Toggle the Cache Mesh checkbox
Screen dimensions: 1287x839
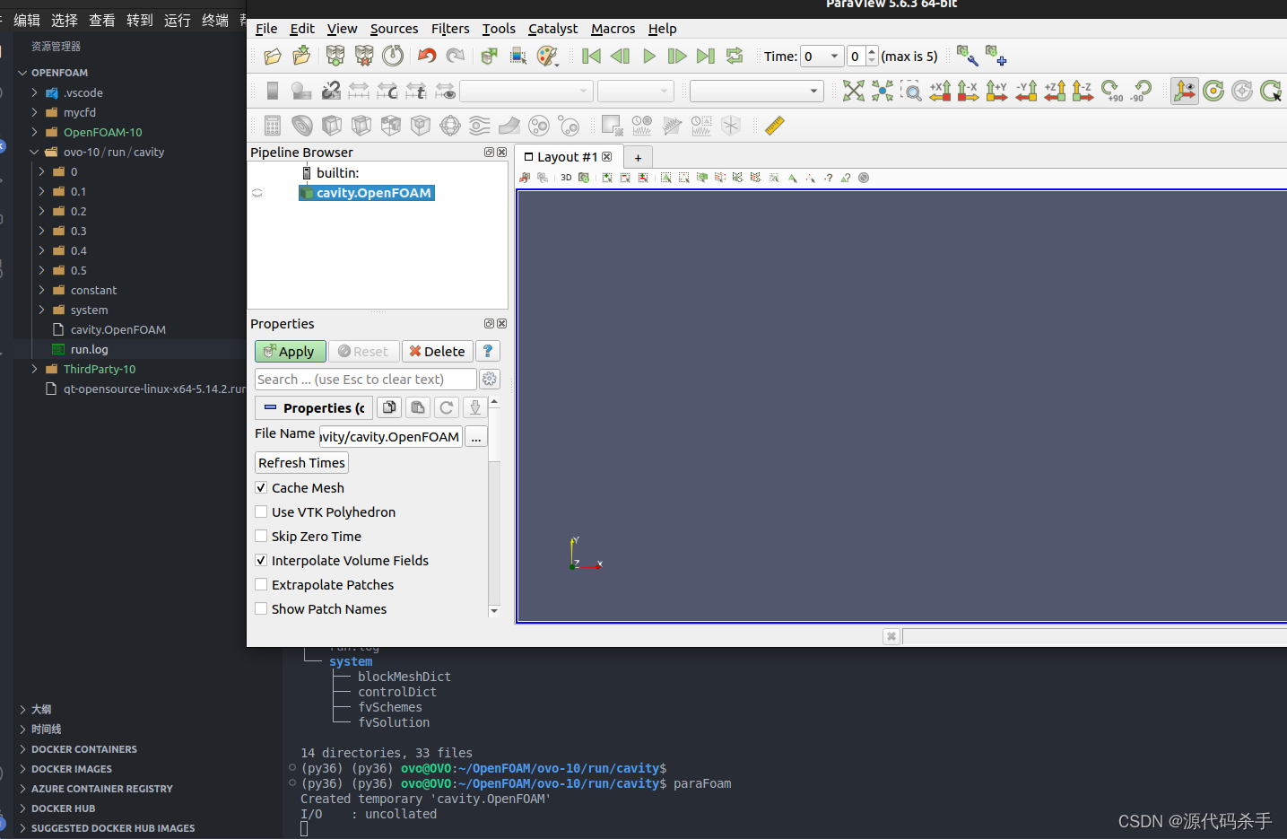coord(261,487)
